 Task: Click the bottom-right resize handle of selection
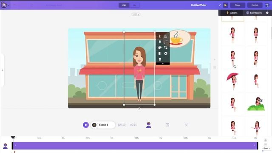155,105
